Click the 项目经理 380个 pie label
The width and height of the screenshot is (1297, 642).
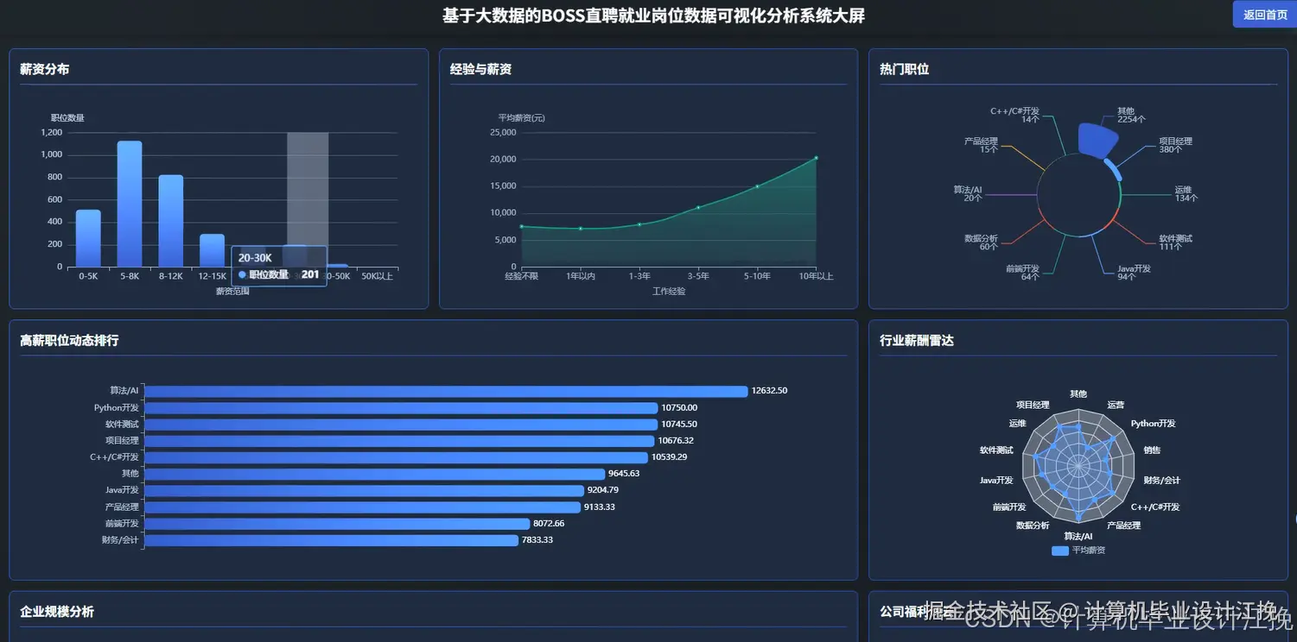[1175, 145]
